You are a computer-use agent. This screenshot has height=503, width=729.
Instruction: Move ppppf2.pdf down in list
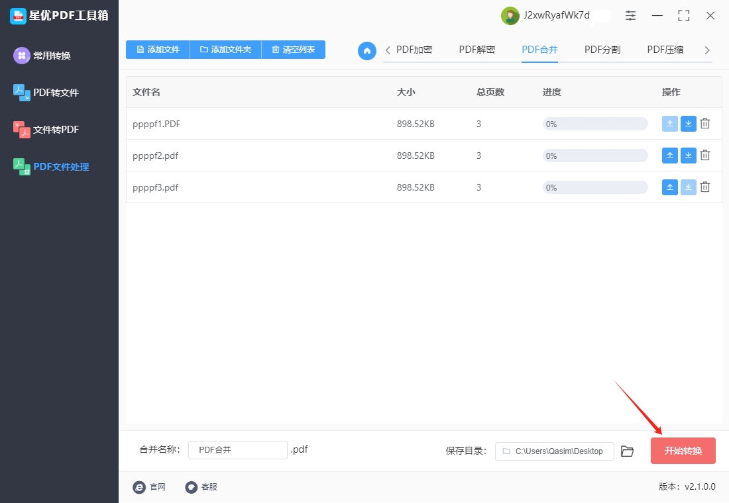[688, 155]
